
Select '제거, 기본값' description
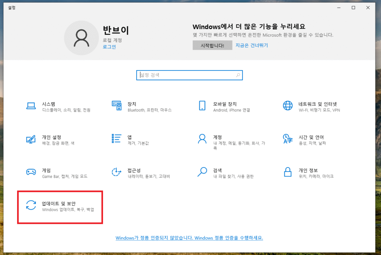click(138, 143)
